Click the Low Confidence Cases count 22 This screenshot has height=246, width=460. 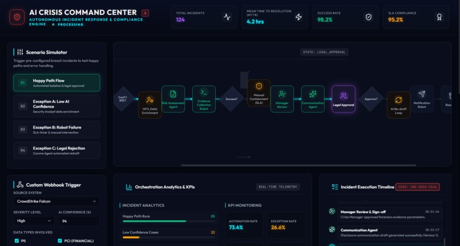pos(213,232)
